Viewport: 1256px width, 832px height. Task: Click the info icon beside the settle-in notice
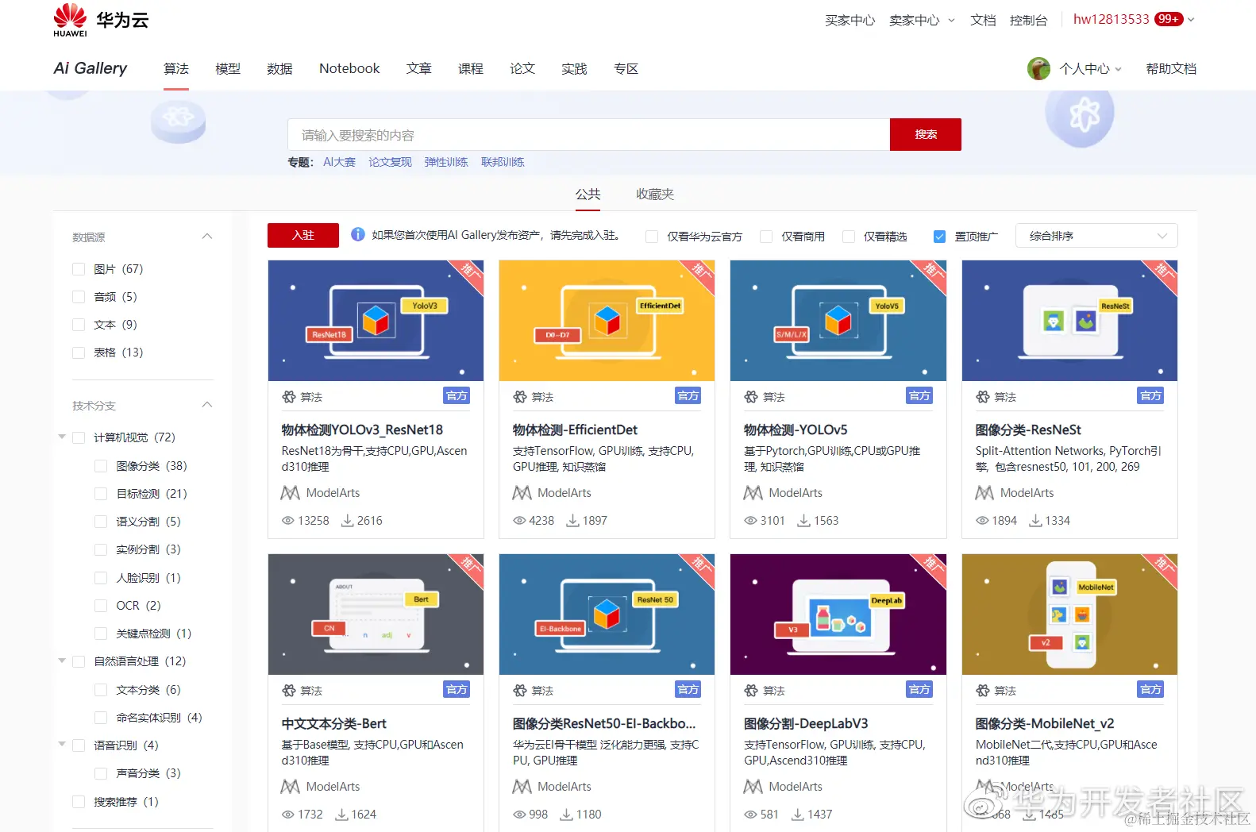click(358, 235)
